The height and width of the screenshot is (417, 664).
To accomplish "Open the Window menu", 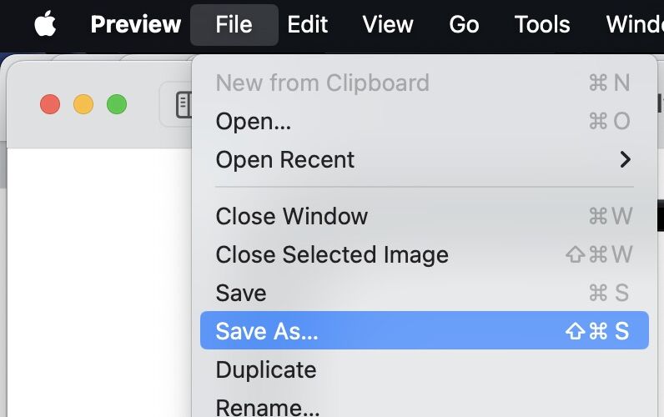I will [x=635, y=24].
